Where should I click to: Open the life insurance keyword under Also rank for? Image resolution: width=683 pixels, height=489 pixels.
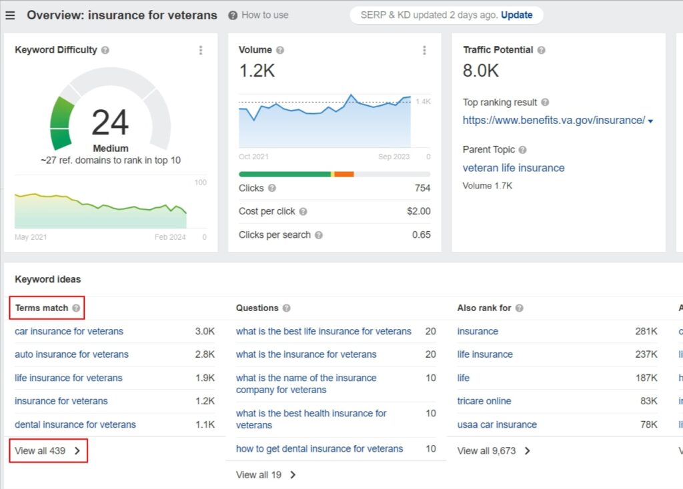pyautogui.click(x=485, y=354)
